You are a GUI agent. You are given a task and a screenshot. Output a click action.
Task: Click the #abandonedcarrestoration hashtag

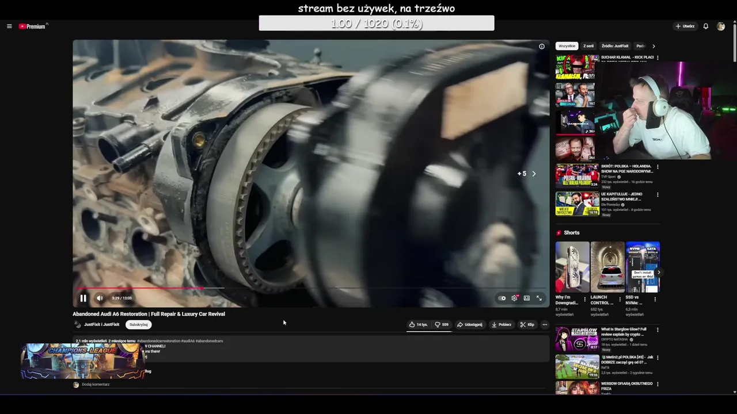click(x=158, y=341)
